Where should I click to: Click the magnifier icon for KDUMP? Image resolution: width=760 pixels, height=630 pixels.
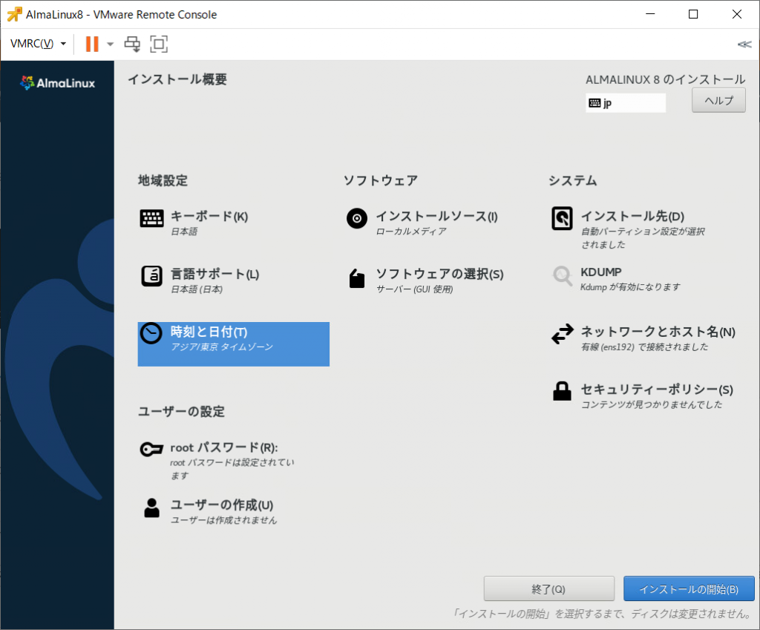coord(563,276)
